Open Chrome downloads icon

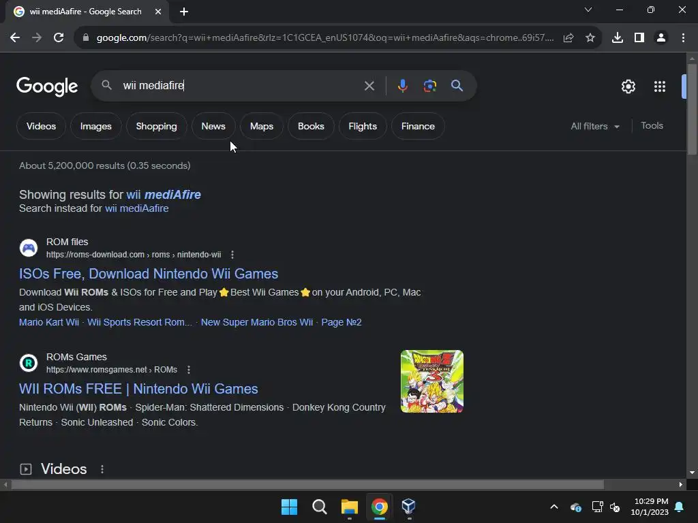click(618, 38)
